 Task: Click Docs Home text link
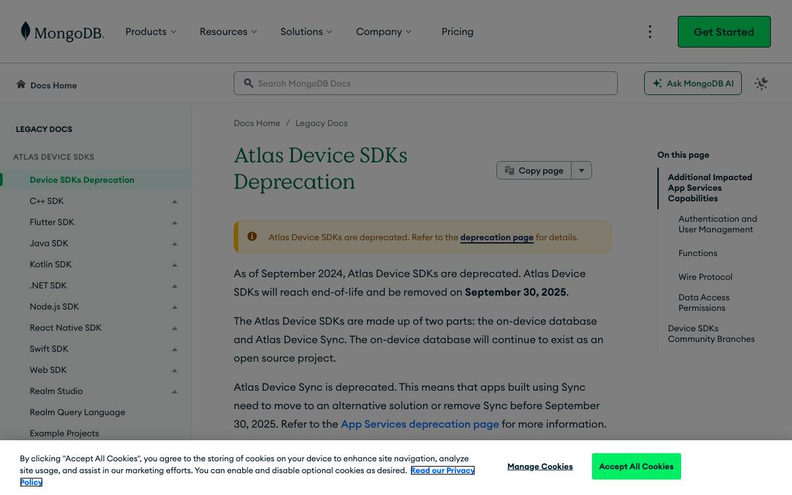[53, 85]
